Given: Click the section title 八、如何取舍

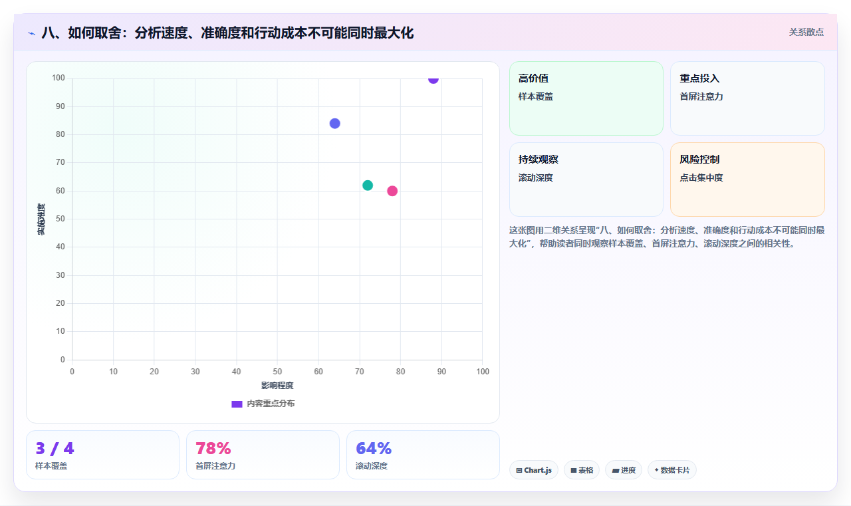Looking at the screenshot, I should click(227, 33).
